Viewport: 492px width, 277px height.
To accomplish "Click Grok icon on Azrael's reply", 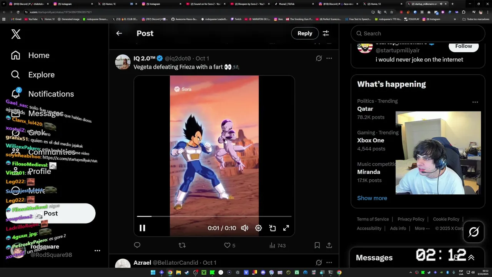I will 319,263.
